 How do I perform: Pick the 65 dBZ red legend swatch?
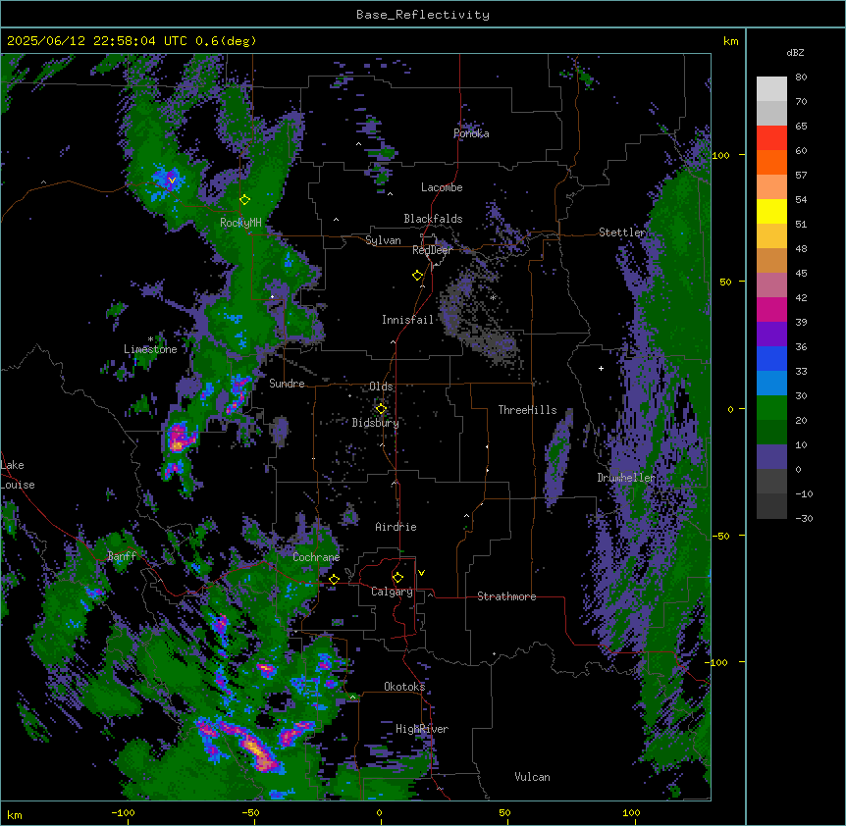[771, 138]
